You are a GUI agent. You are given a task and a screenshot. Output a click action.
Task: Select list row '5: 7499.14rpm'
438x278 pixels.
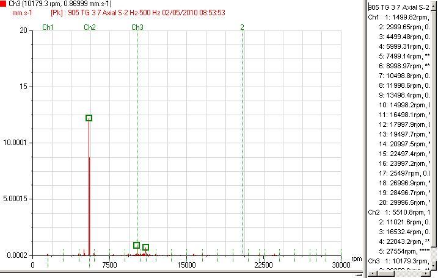tap(404, 56)
